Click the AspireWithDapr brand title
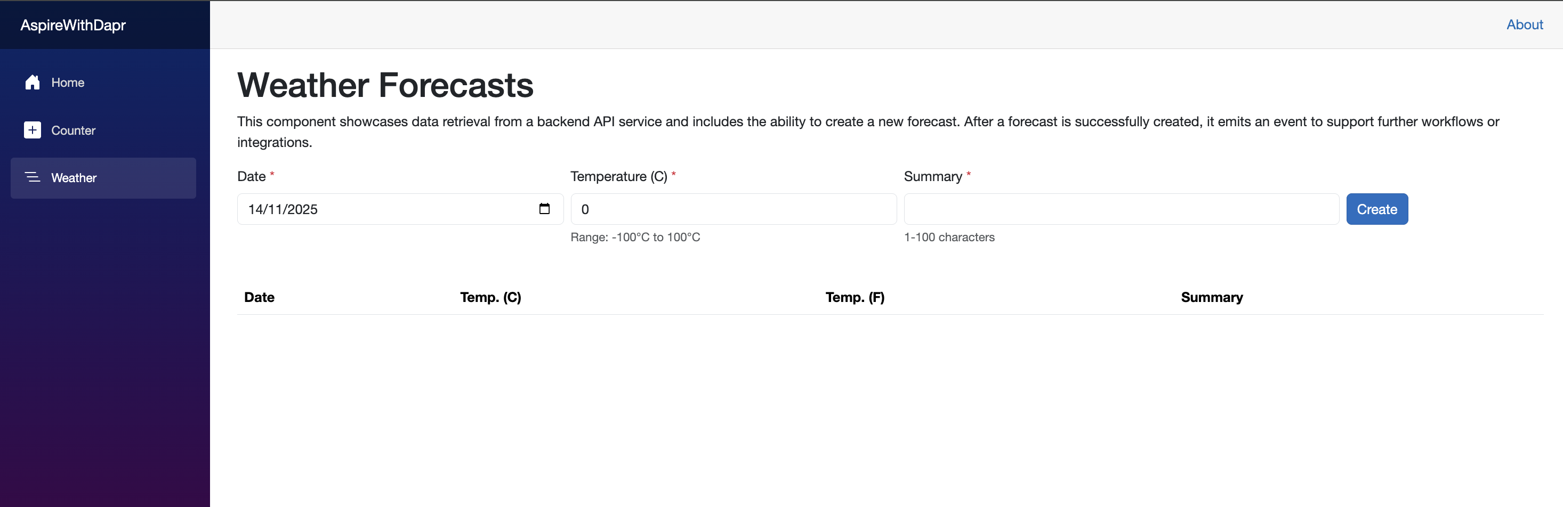 pyautogui.click(x=73, y=25)
